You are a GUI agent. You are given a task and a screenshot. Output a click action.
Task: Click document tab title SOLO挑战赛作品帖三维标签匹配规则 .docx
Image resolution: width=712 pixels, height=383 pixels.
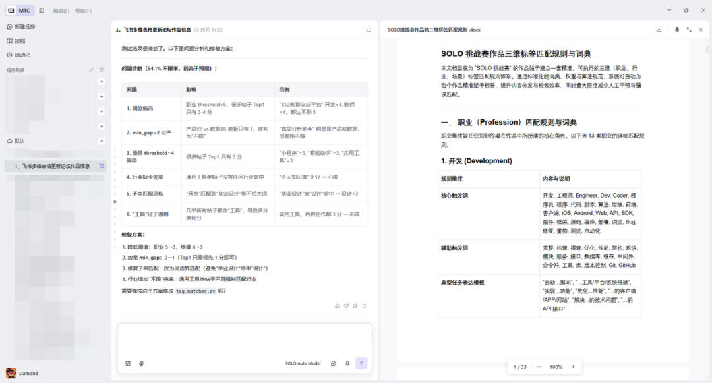[434, 30]
